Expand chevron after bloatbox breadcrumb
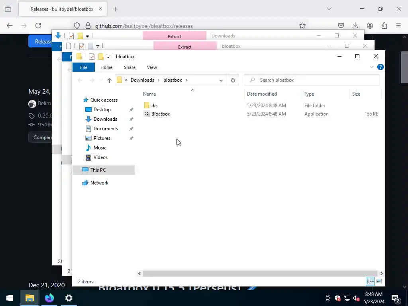 pyautogui.click(x=186, y=80)
